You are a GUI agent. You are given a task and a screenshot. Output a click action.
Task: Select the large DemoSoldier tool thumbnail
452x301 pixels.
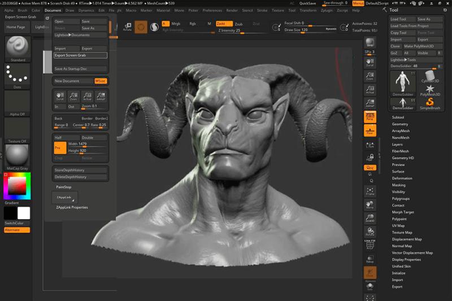[403, 84]
